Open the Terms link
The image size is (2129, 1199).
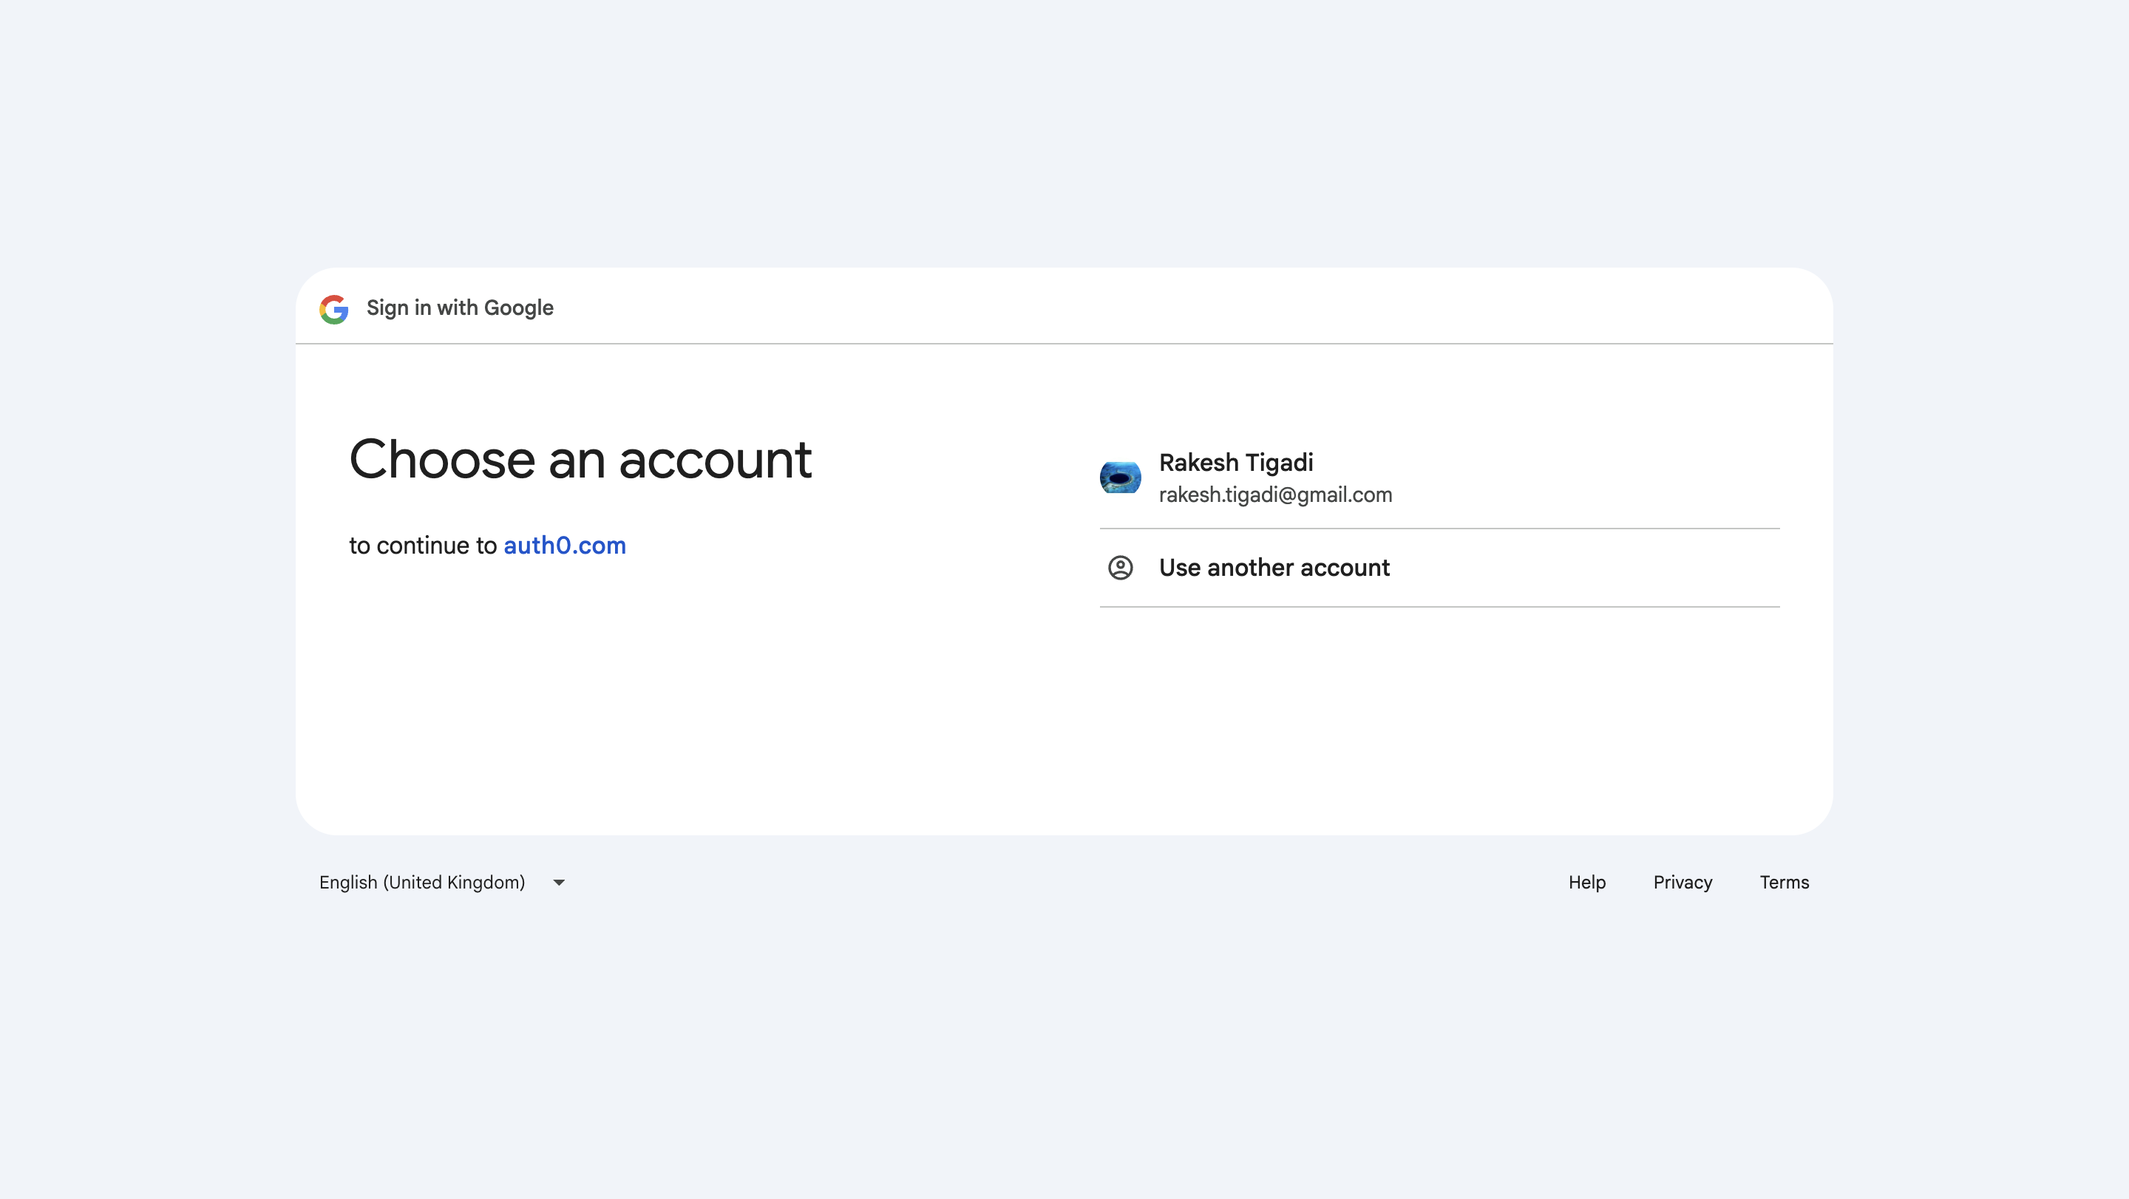(x=1784, y=883)
